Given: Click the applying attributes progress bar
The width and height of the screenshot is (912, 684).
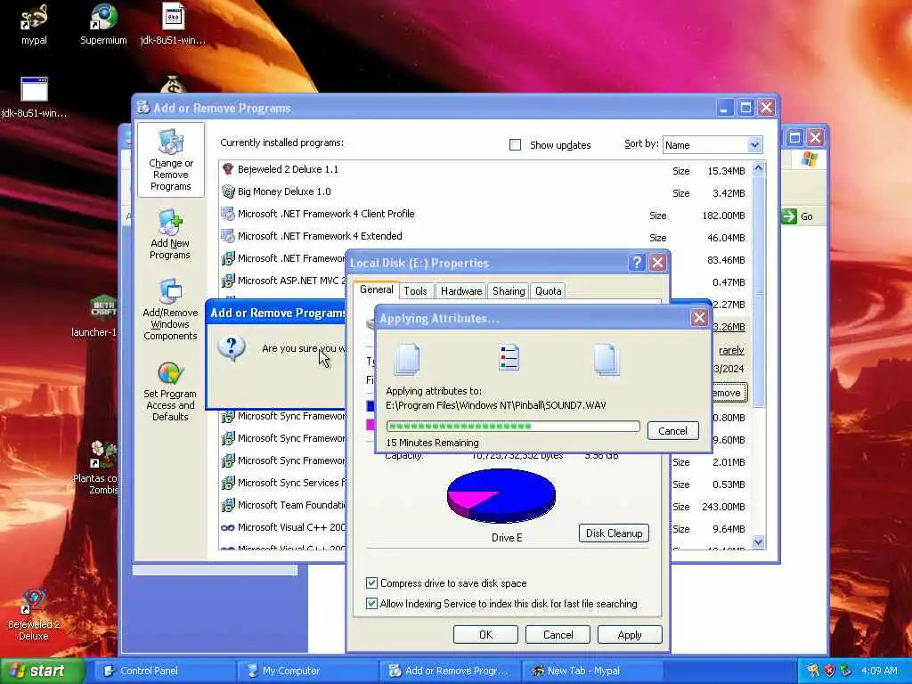Looking at the screenshot, I should point(513,427).
